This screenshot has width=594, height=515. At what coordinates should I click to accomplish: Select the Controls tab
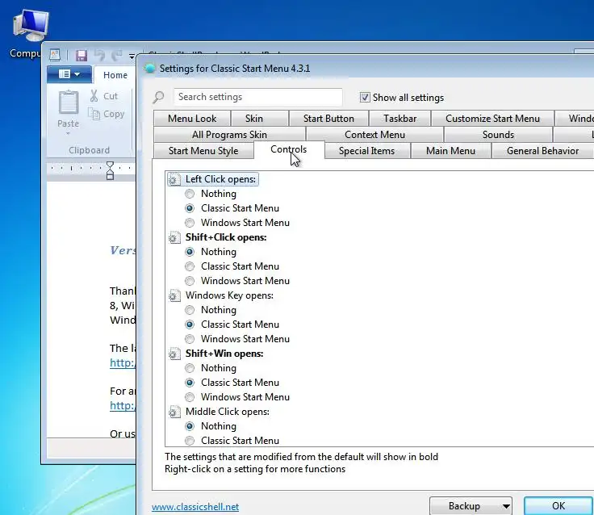[x=289, y=149]
